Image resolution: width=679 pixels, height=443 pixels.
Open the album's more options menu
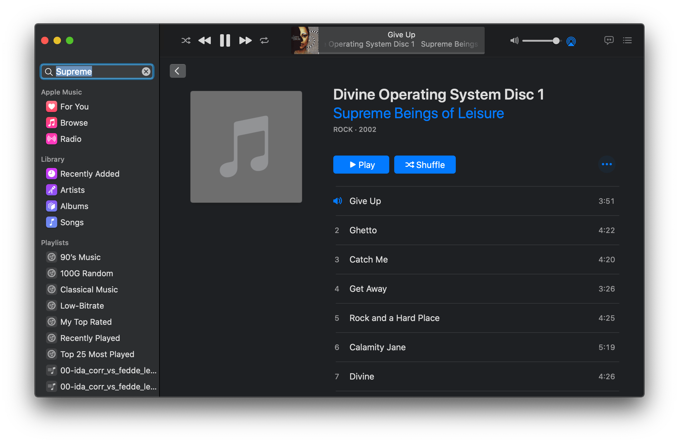(607, 164)
